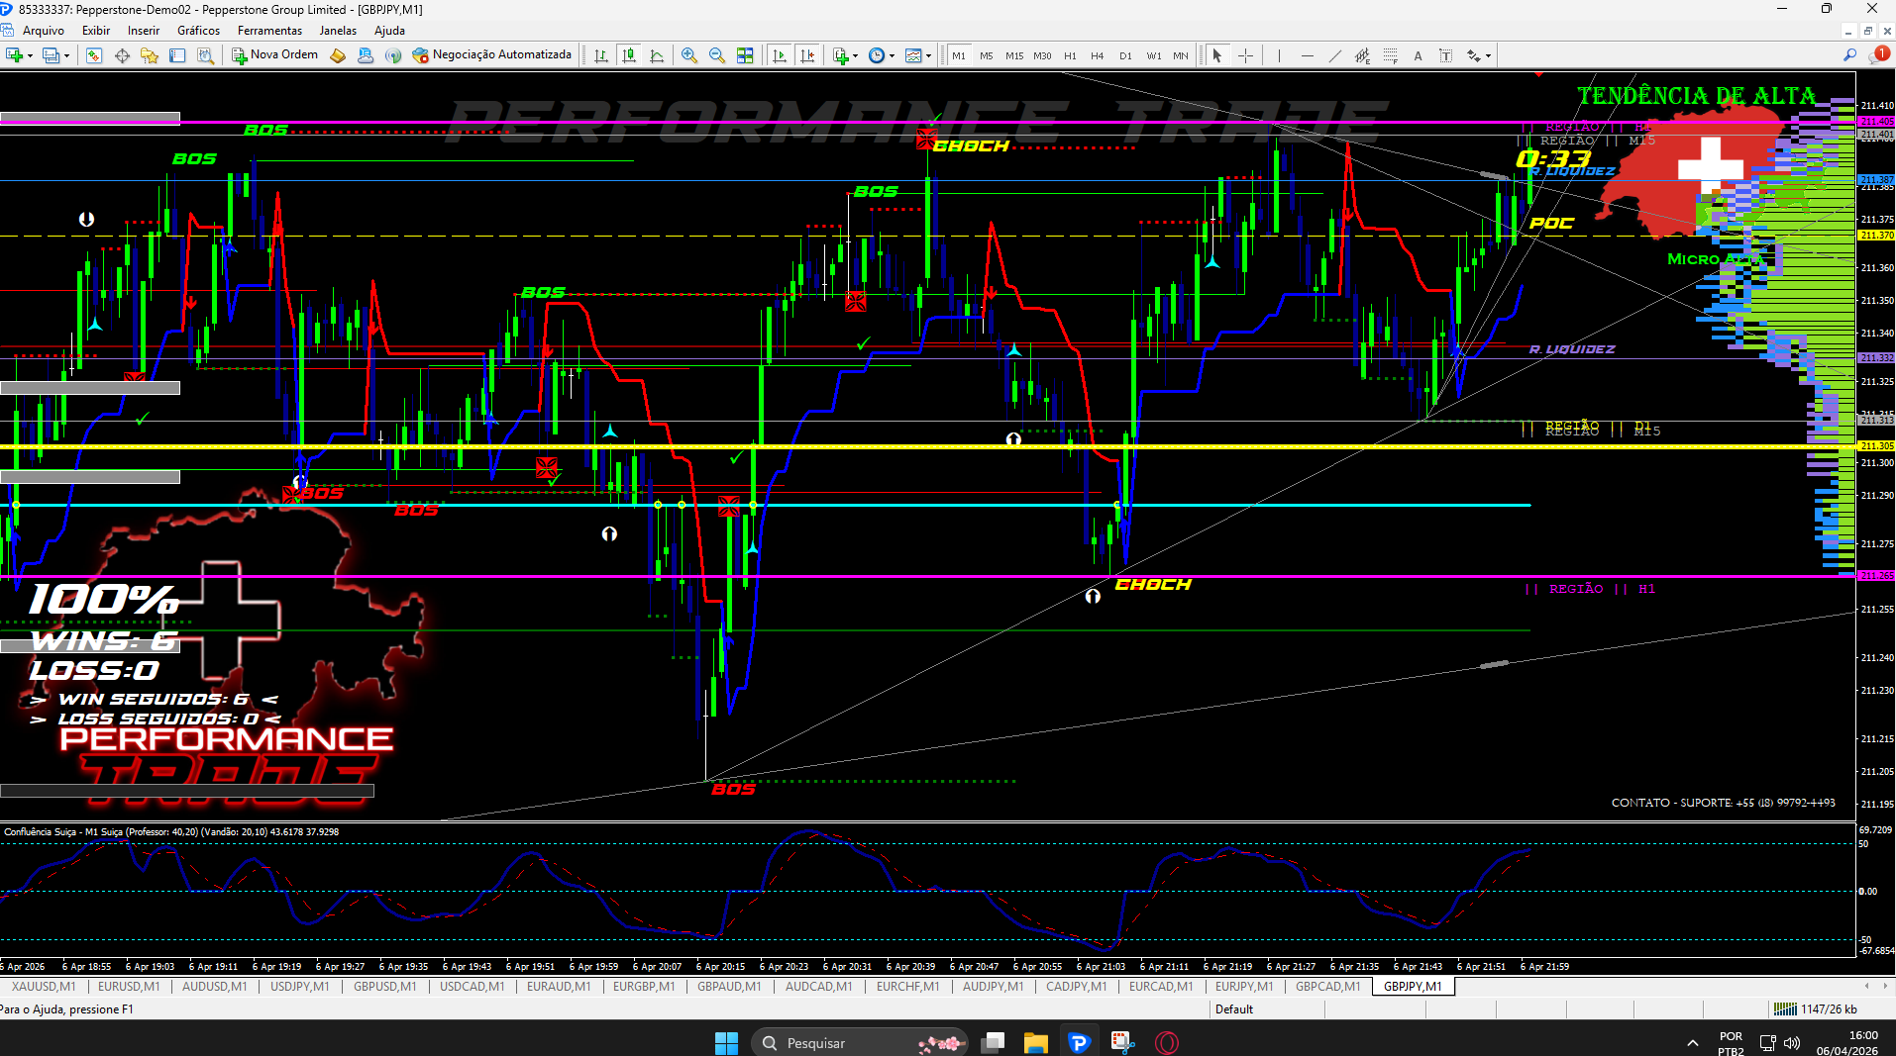Expand the templates dropdown
The height and width of the screenshot is (1056, 1896).
[928, 55]
